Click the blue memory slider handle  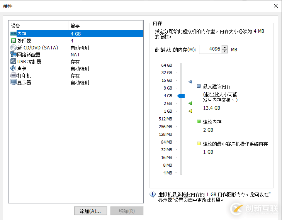point(181,96)
